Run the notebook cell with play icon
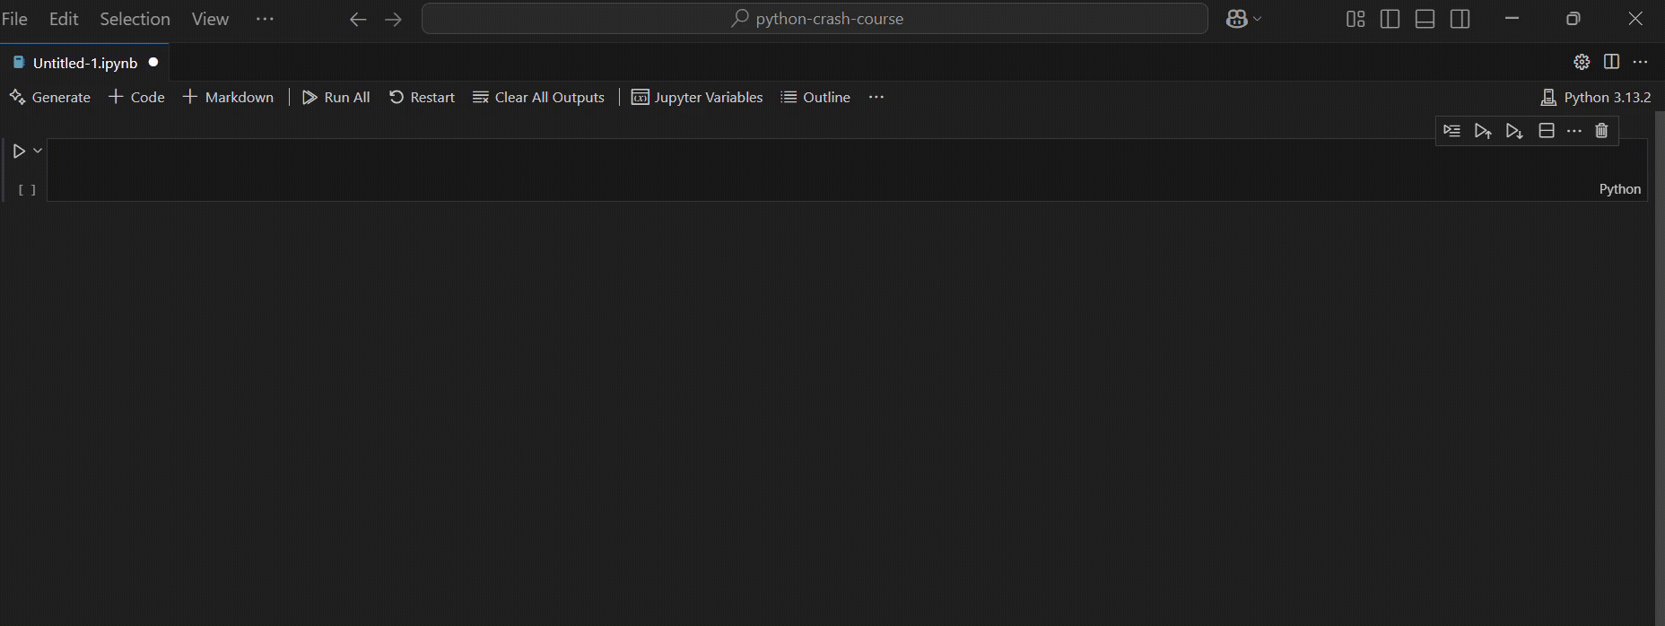Screen dimensions: 1665x626 19,152
